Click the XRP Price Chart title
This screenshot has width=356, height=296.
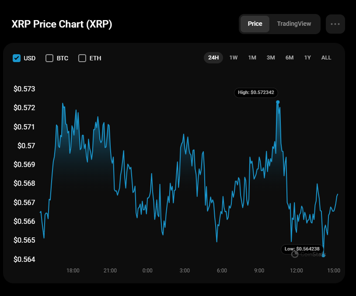[x=62, y=24]
